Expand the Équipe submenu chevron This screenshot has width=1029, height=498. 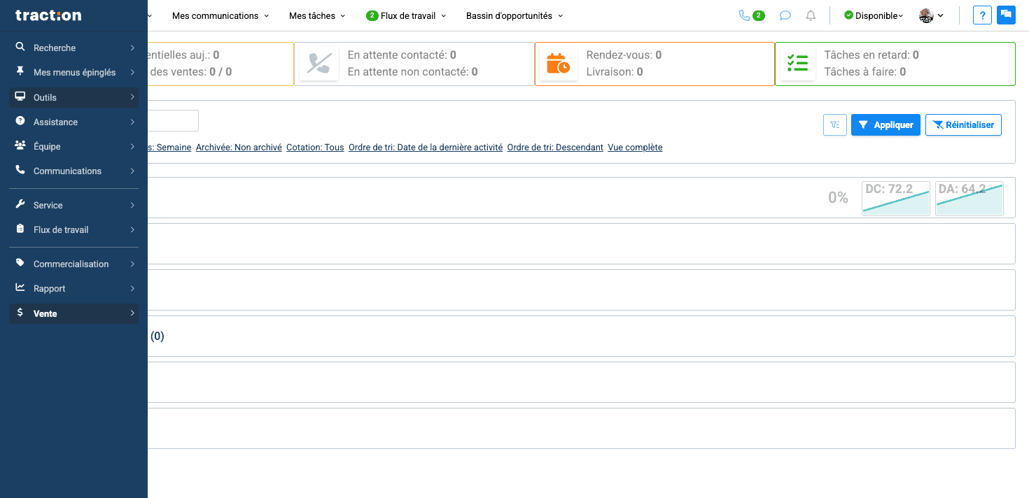132,146
